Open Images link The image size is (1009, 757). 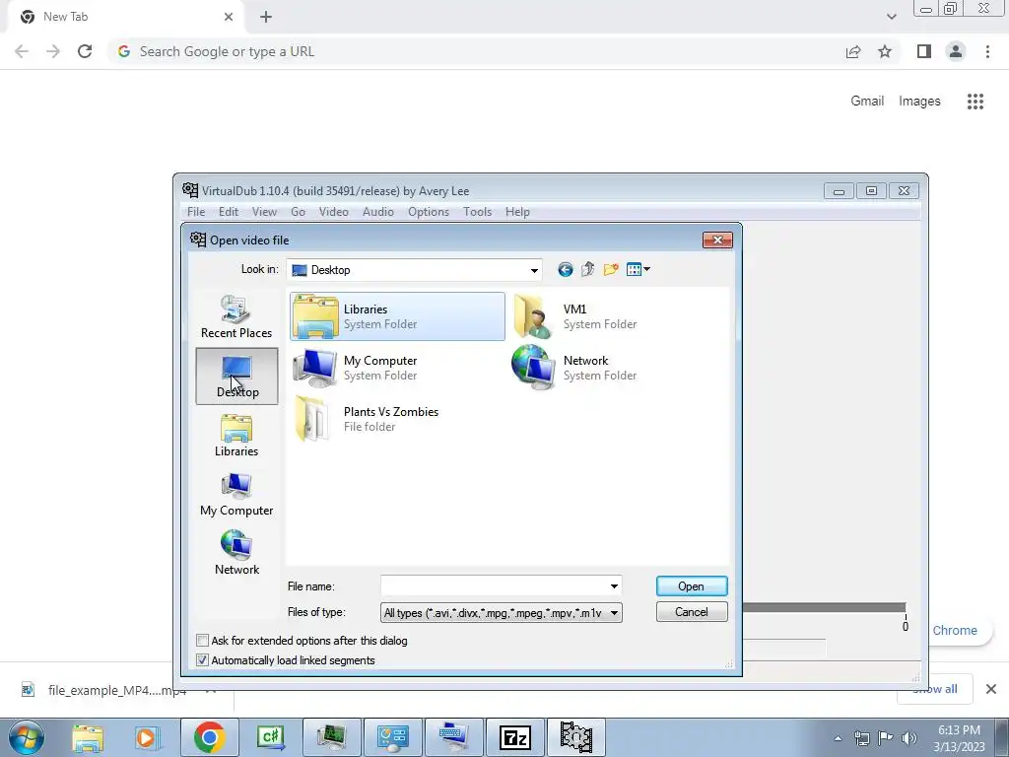click(x=919, y=102)
